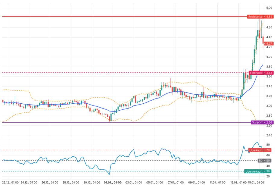Click the 28.12., 01:00 date label
The height and width of the screenshot is (185, 277).
[71, 182]
